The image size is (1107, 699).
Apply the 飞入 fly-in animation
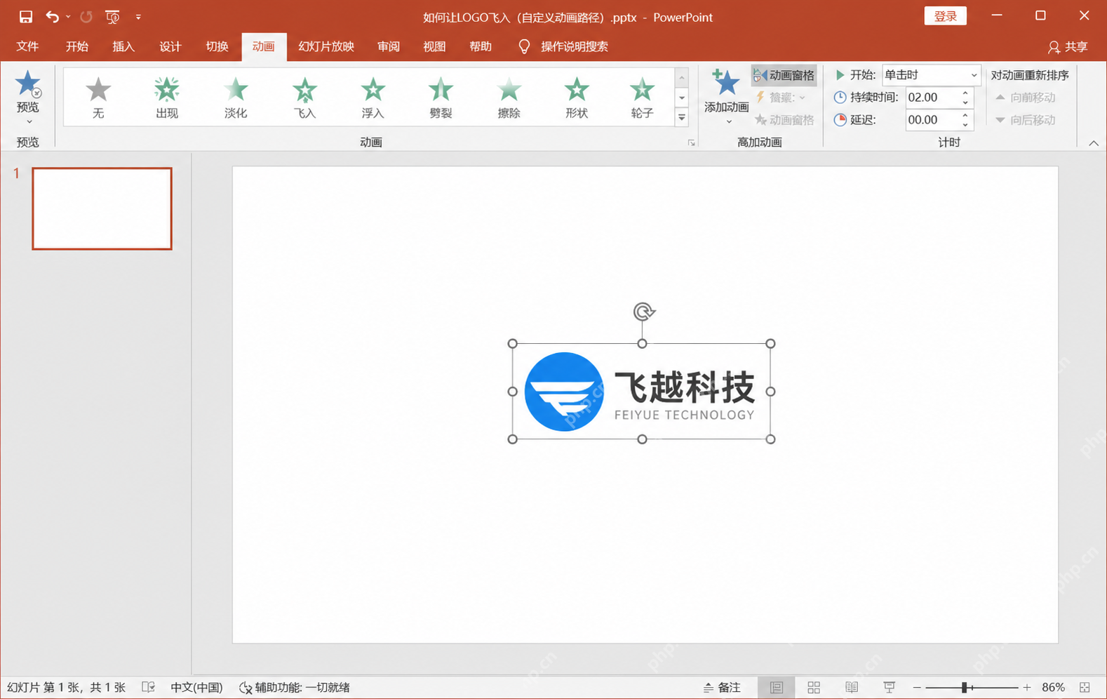tap(304, 98)
